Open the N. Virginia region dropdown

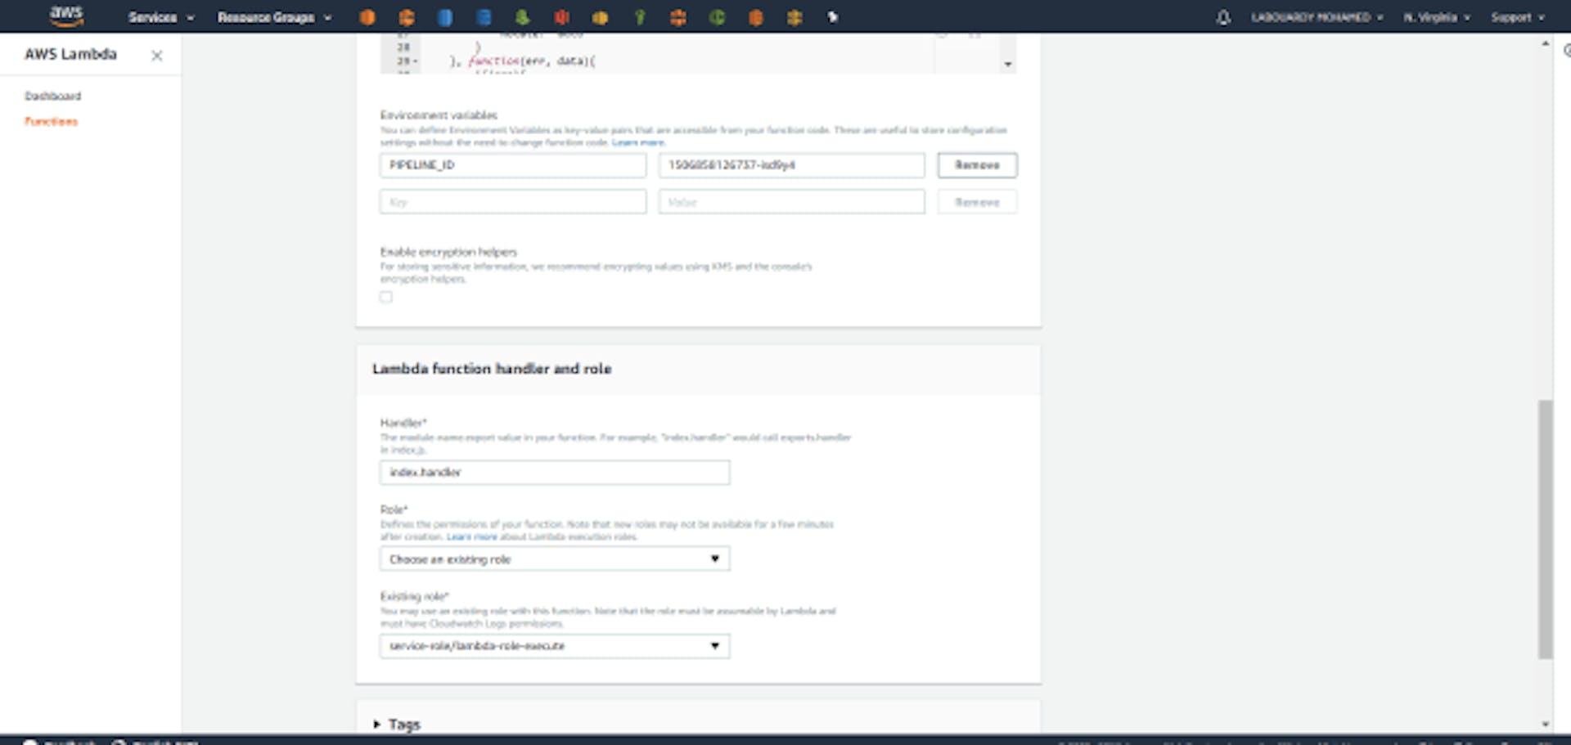[x=1436, y=17]
